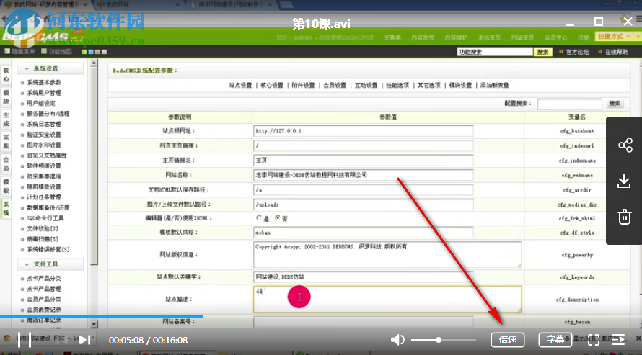The image size is (642, 355).
Task: Mute the player volume speaker icon
Action: (x=397, y=340)
